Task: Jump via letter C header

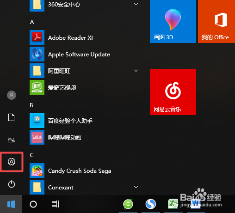Action: click(31, 155)
